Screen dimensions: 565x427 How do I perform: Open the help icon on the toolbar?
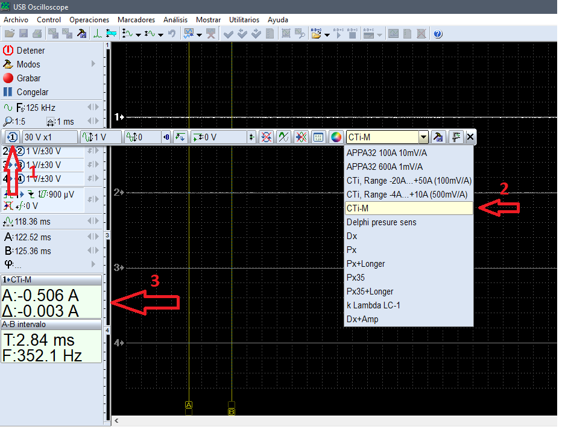[x=437, y=34]
